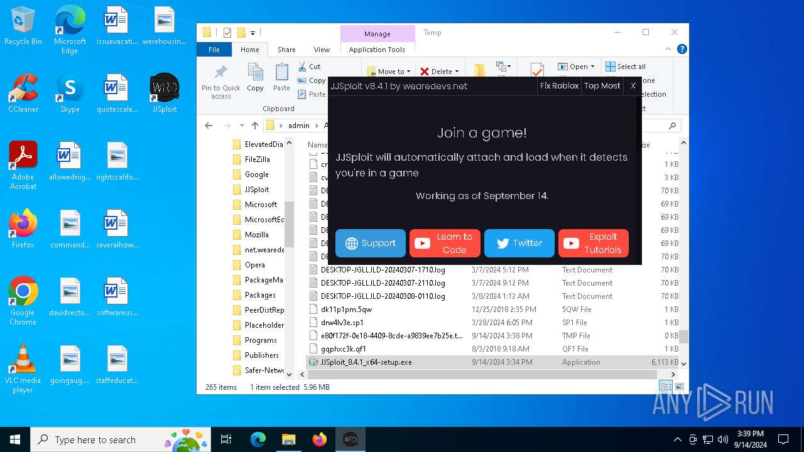Select the Home ribbon tab
This screenshot has height=452, width=804.
(249, 50)
